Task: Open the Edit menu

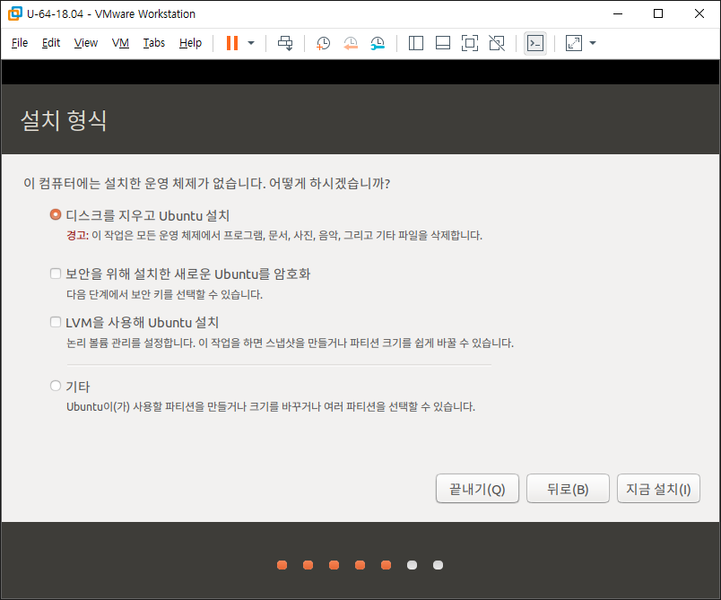Action: [51, 43]
